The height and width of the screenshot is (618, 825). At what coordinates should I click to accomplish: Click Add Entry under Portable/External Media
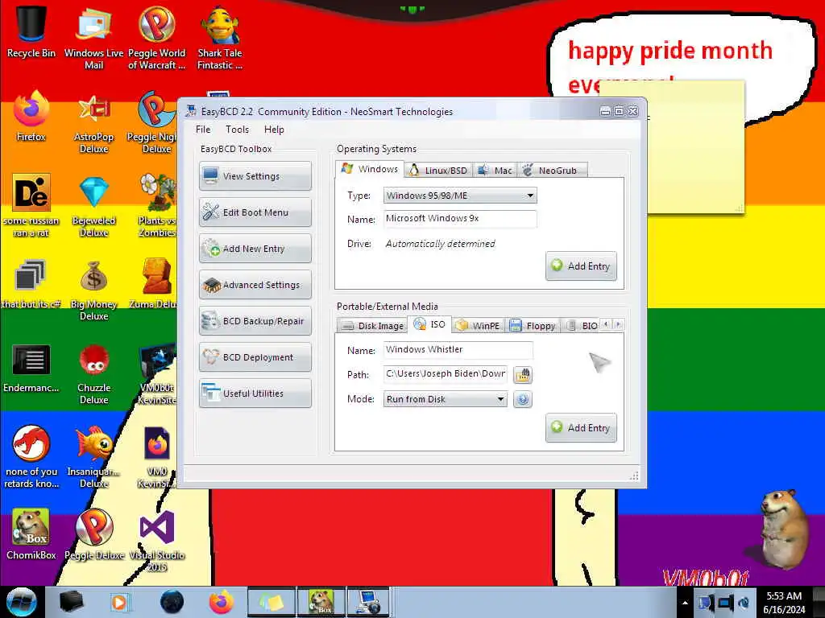click(x=581, y=428)
